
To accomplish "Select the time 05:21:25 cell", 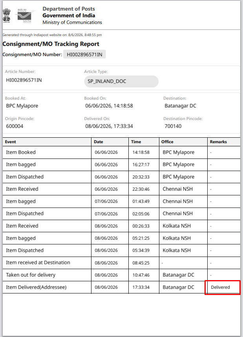I will pyautogui.click(x=144, y=238).
